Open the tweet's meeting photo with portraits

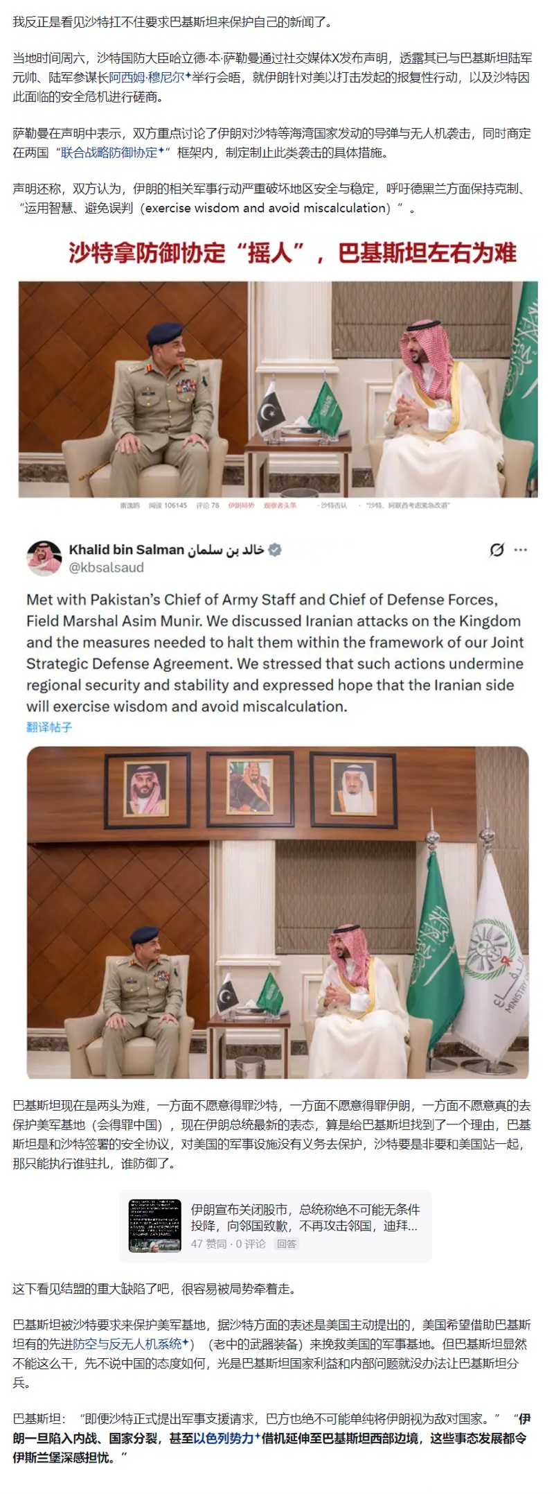click(278, 912)
